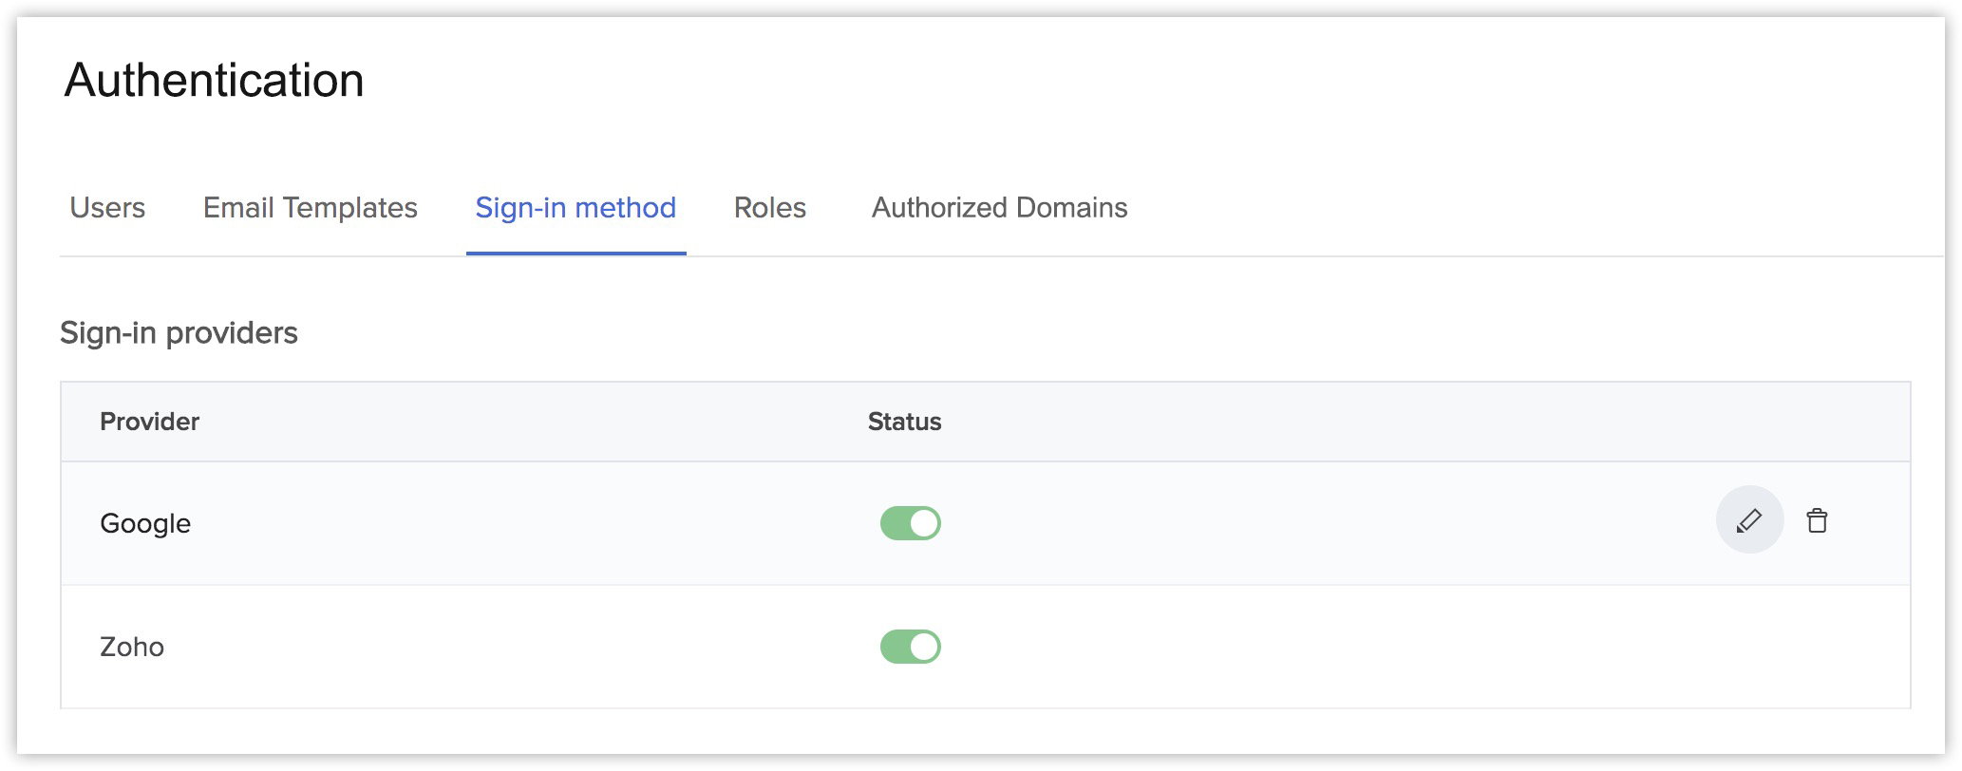Turn off the Zoho provider toggle

pos(910,647)
